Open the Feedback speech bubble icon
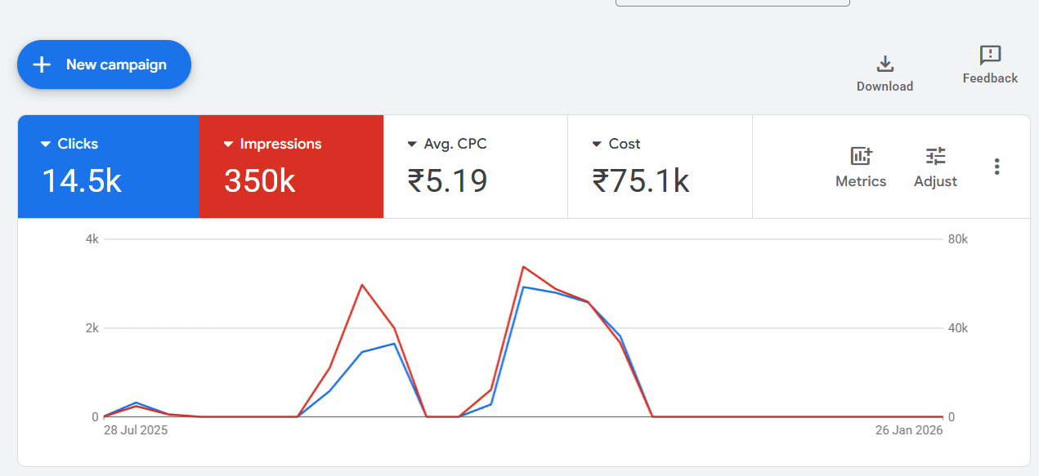 click(990, 56)
